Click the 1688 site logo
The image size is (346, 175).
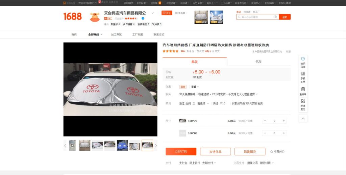[x=73, y=16]
